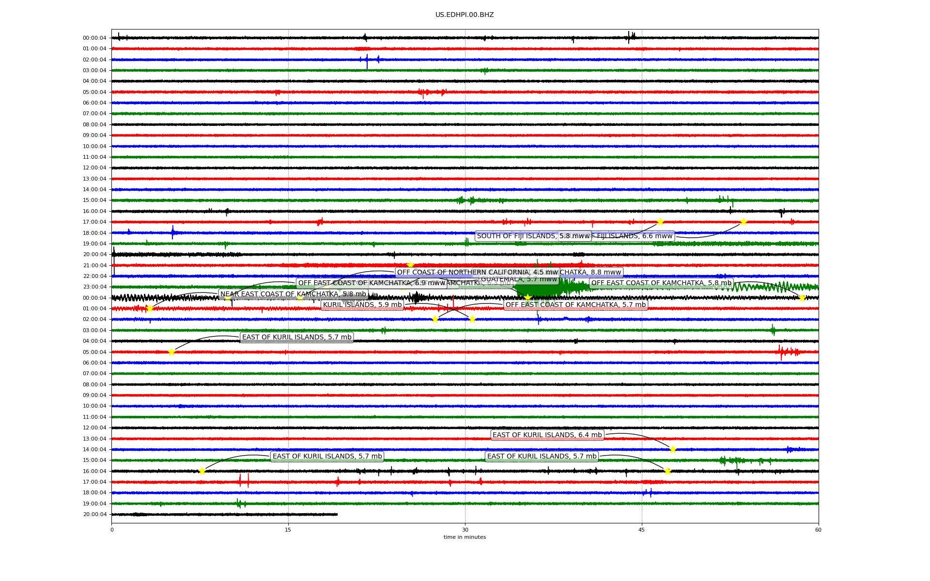Click the 22:00:04 trace time label
The width and height of the screenshot is (930, 581).
coord(94,276)
